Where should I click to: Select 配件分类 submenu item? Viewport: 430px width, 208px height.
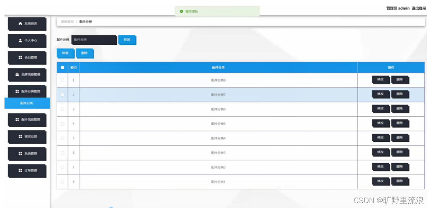pos(27,103)
